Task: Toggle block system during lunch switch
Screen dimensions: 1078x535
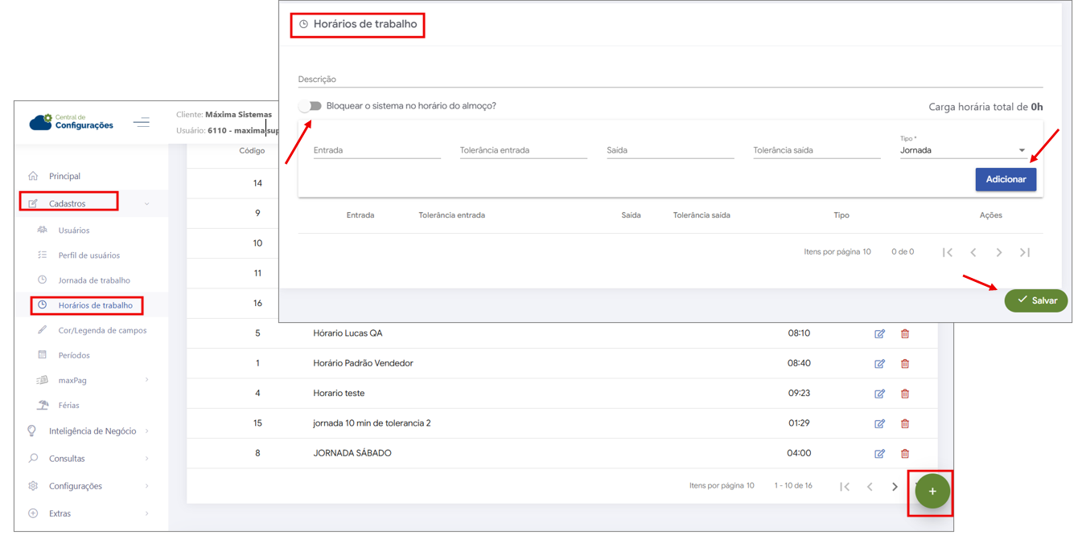Action: click(310, 106)
